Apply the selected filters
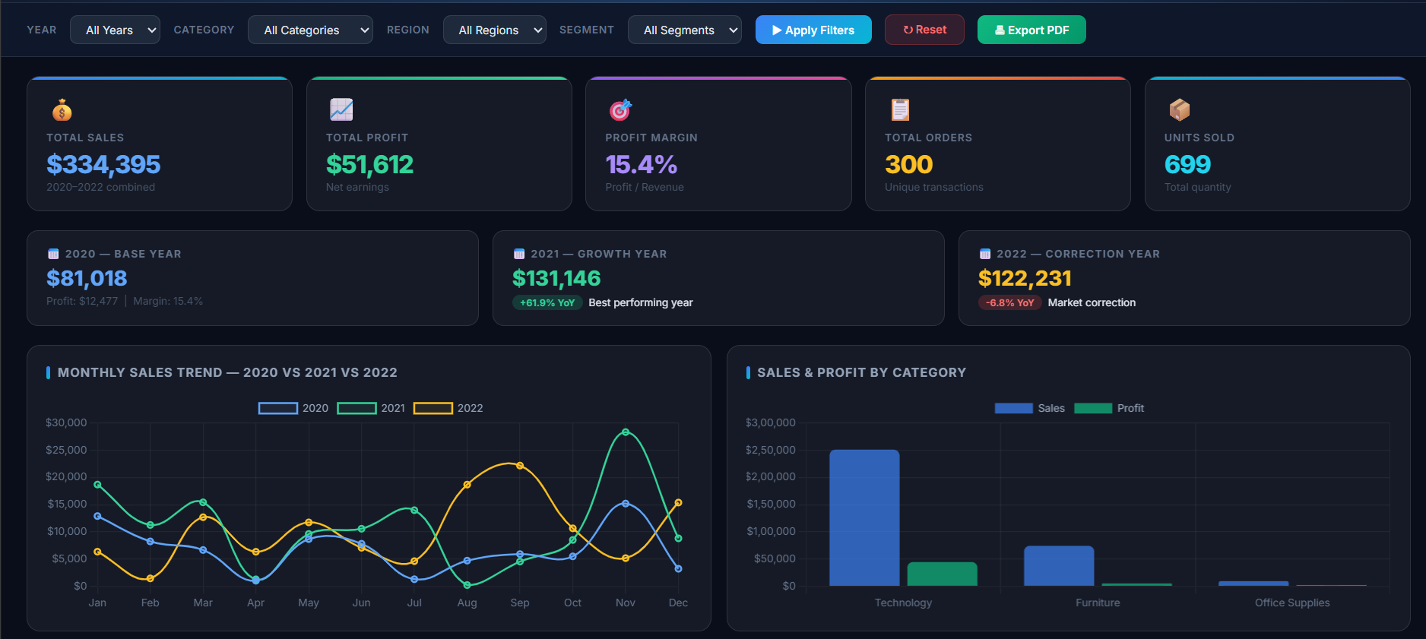 click(813, 30)
